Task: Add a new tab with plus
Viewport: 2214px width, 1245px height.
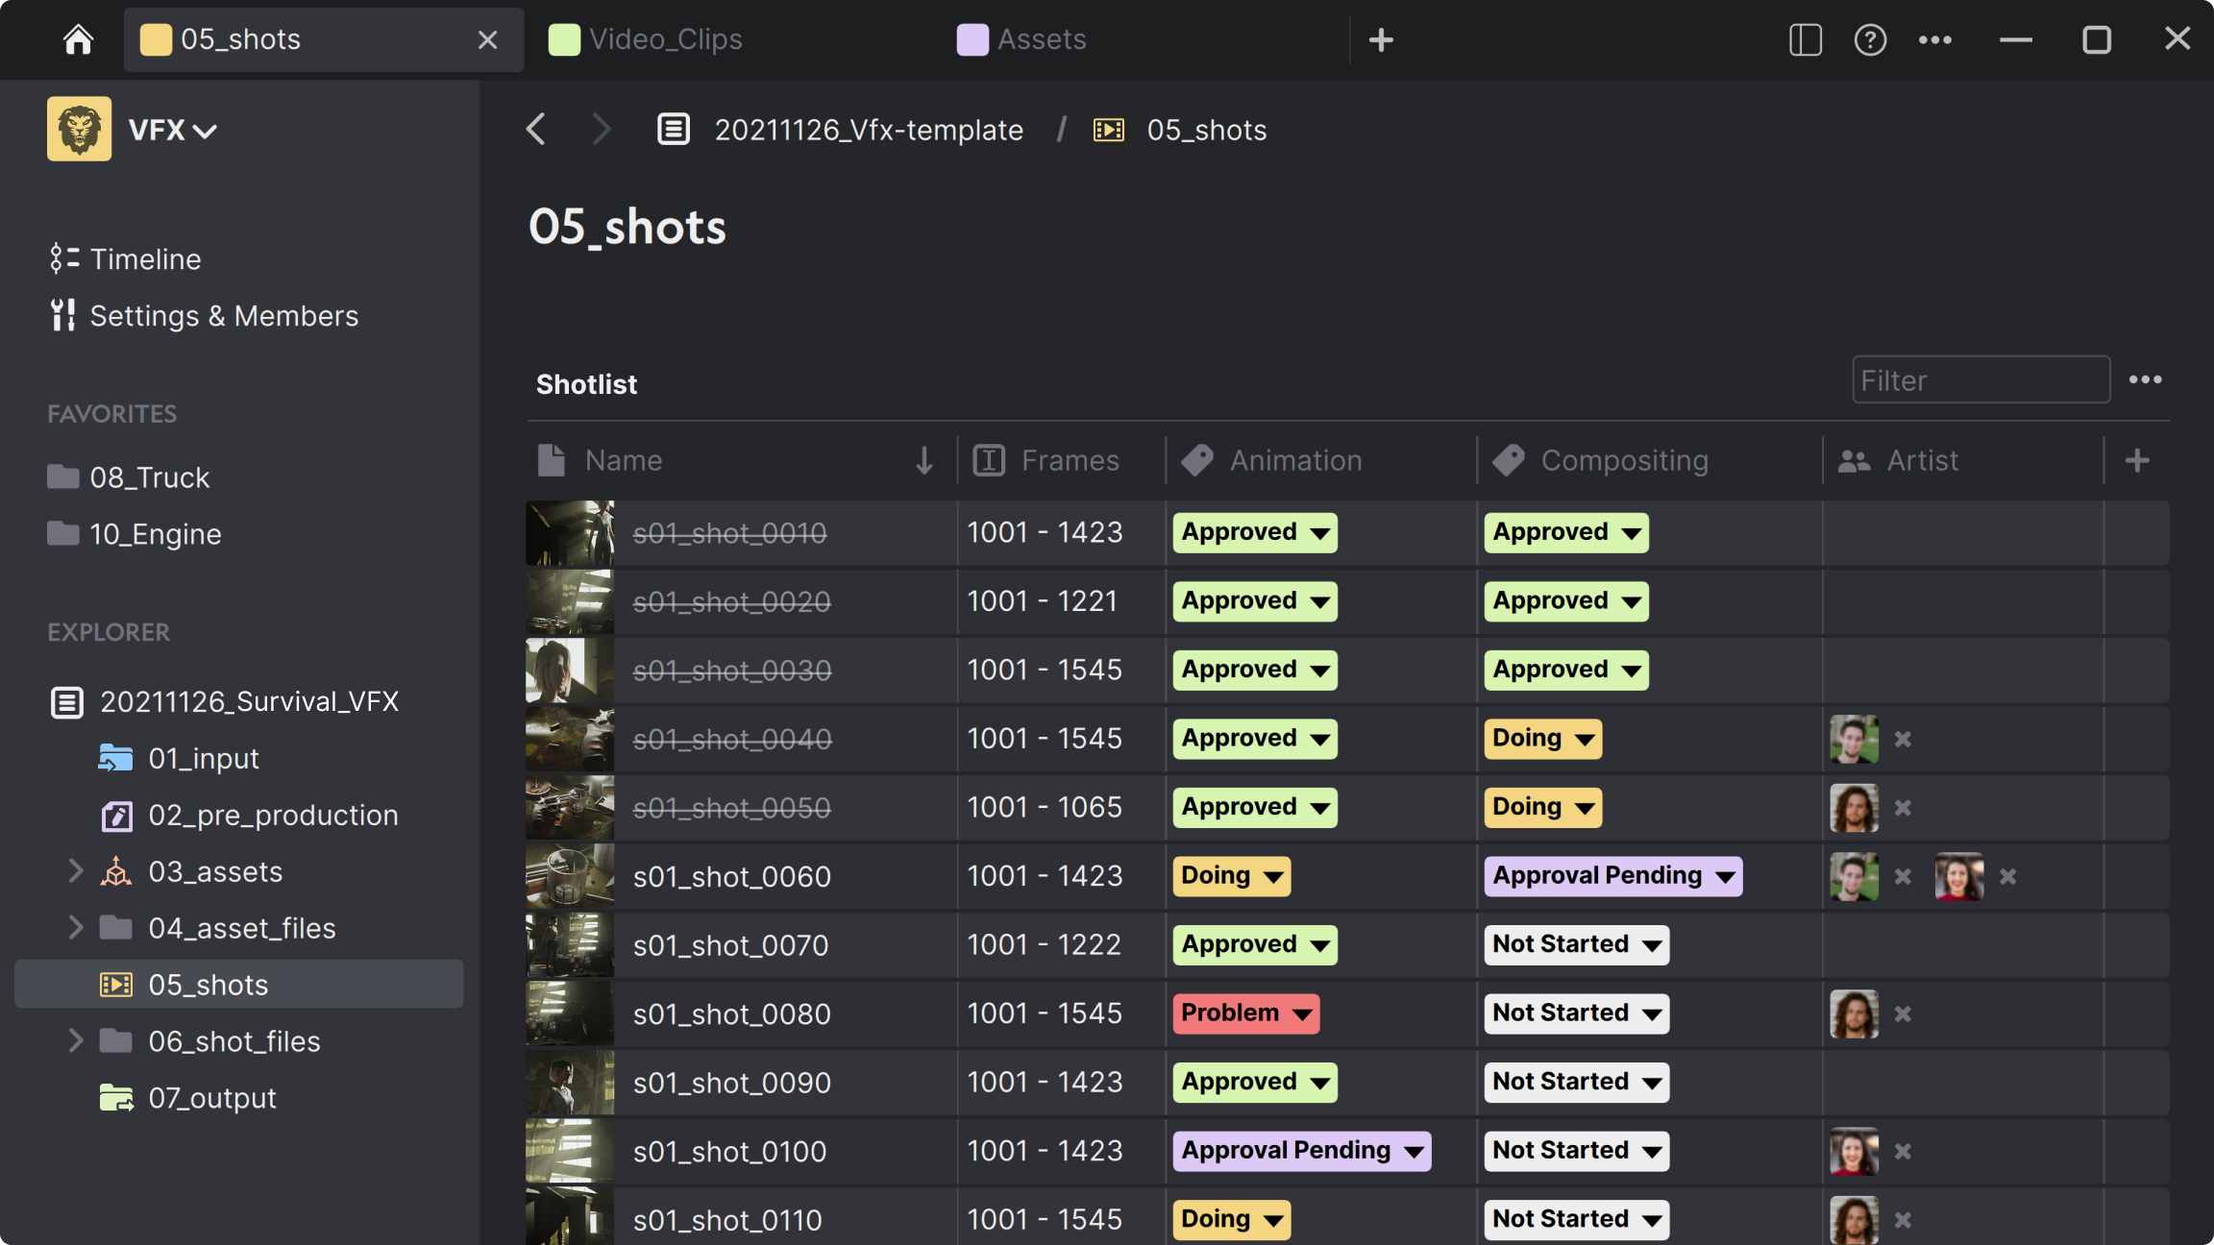Action: click(x=1381, y=39)
